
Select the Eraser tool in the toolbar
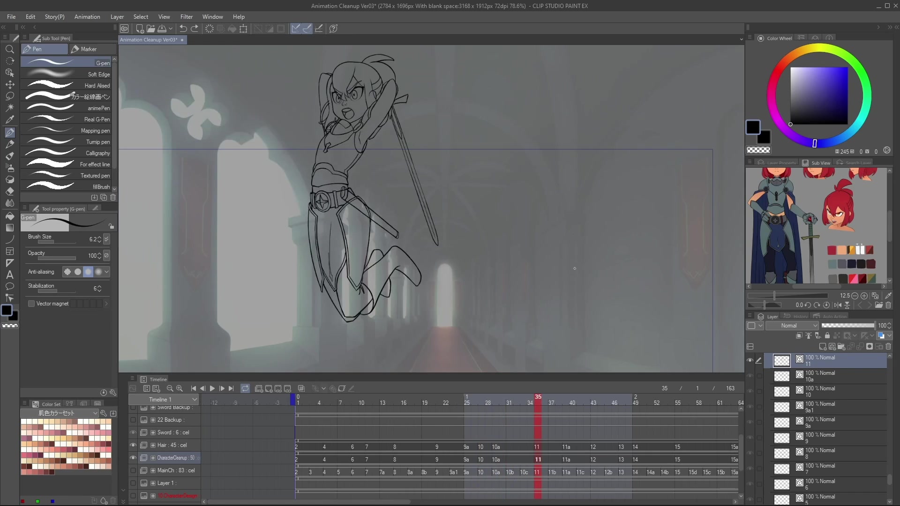pyautogui.click(x=9, y=191)
